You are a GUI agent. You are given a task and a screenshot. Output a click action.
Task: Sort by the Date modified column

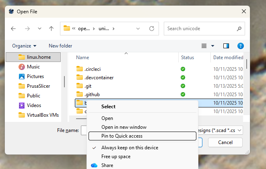click(228, 58)
